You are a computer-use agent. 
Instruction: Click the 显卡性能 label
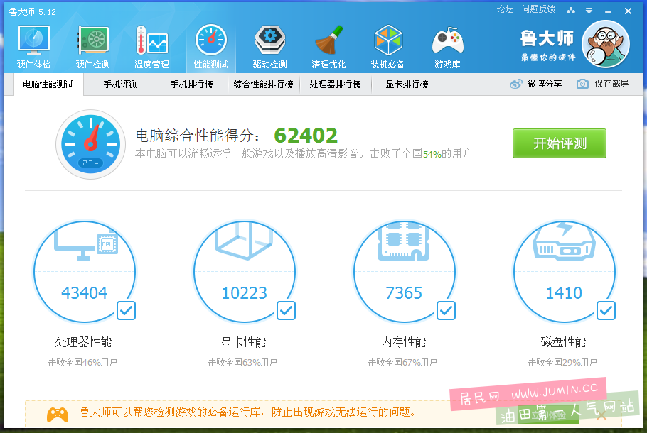pyautogui.click(x=243, y=342)
